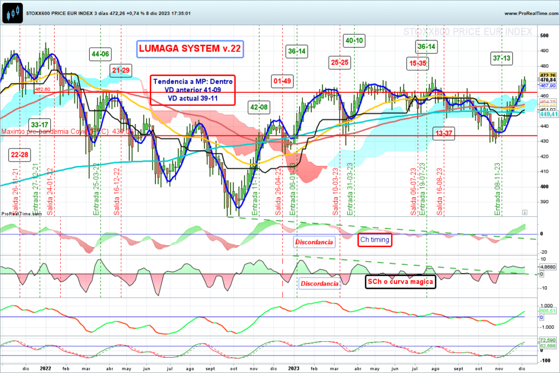Click the Entrada 27-12-21 vertical marker label
This screenshot has width=560, height=373.
coord(36,189)
